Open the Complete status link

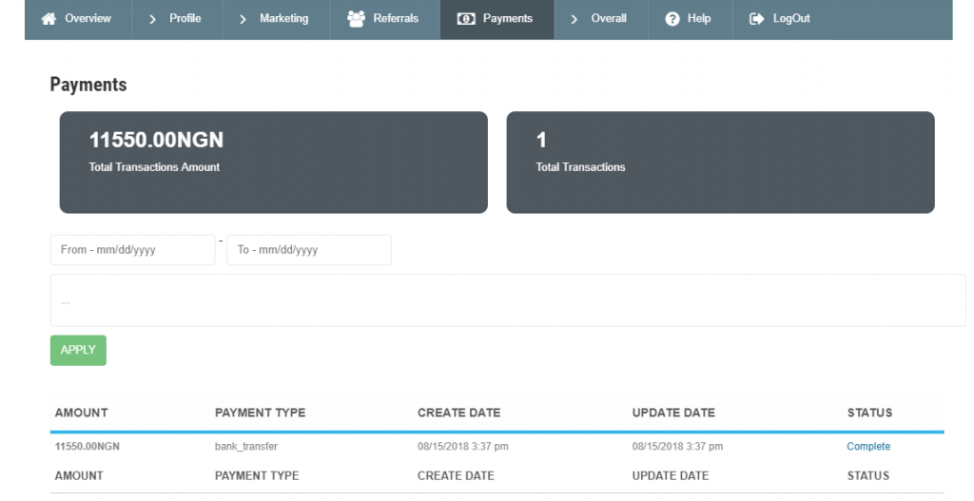[868, 447]
